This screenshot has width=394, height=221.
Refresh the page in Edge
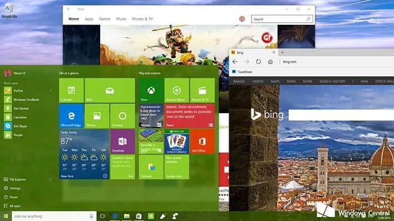[258, 62]
